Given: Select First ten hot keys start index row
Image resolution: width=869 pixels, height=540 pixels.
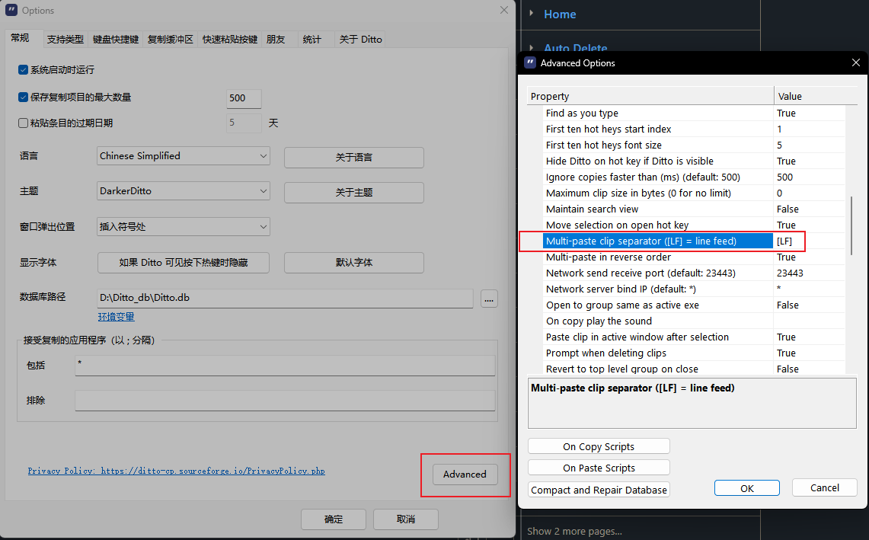Looking at the screenshot, I should (694, 129).
